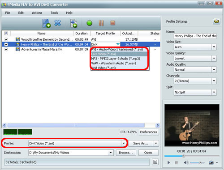Image resolution: width=224 pixels, height=170 pixels.
Task: Expand the Video Quality dropdown
Action: point(214,58)
